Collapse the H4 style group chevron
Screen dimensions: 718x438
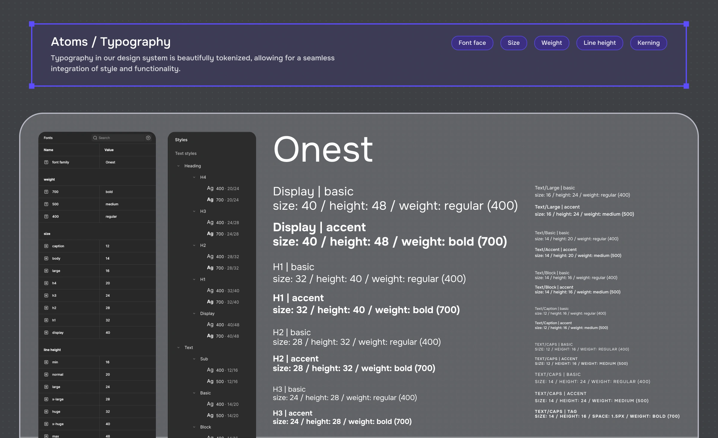[194, 177]
